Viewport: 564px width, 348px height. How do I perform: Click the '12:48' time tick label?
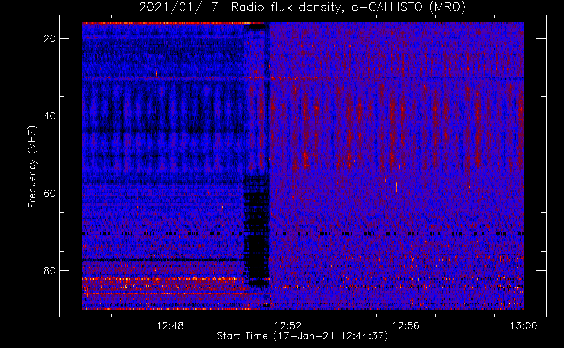[x=170, y=326]
